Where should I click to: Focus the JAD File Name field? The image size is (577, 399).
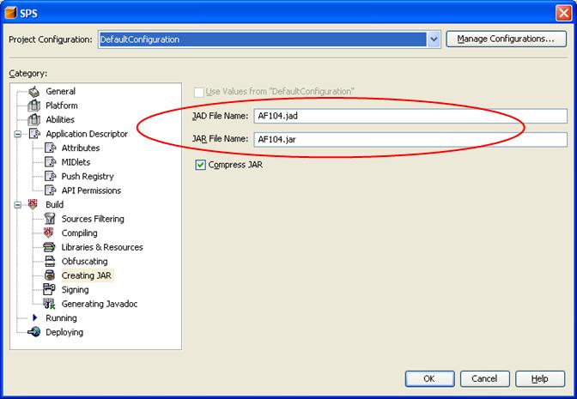click(410, 116)
